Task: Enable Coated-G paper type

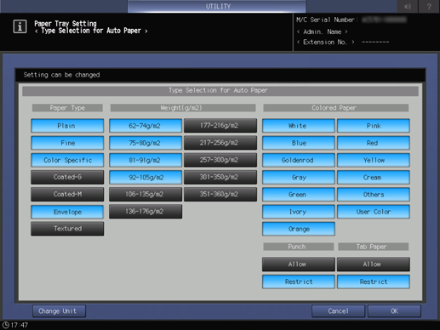Action: point(67,177)
